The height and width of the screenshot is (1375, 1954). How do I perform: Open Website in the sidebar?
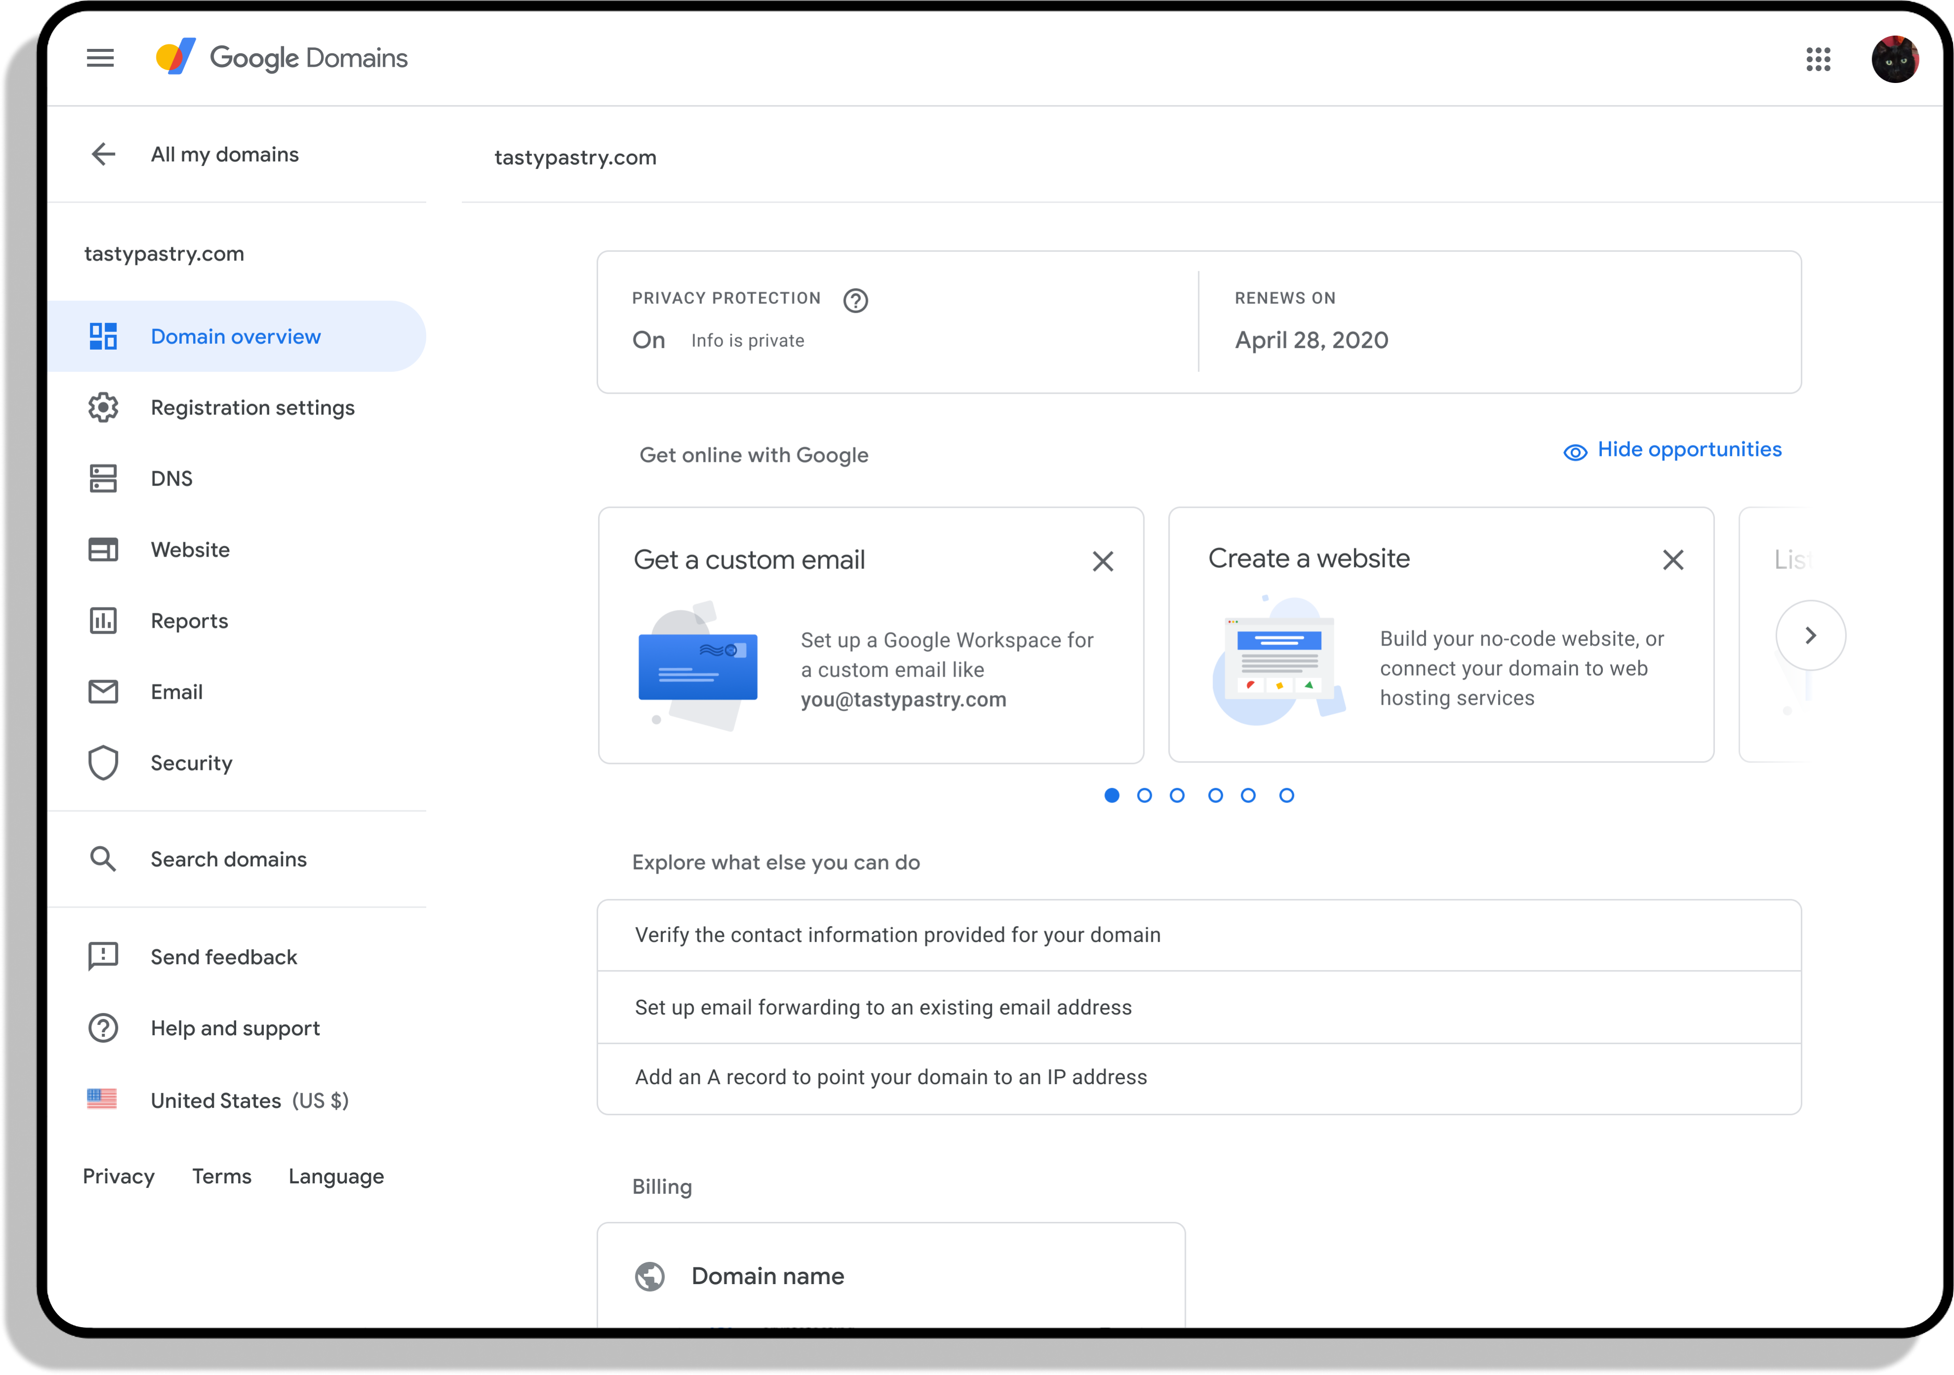pos(237,550)
